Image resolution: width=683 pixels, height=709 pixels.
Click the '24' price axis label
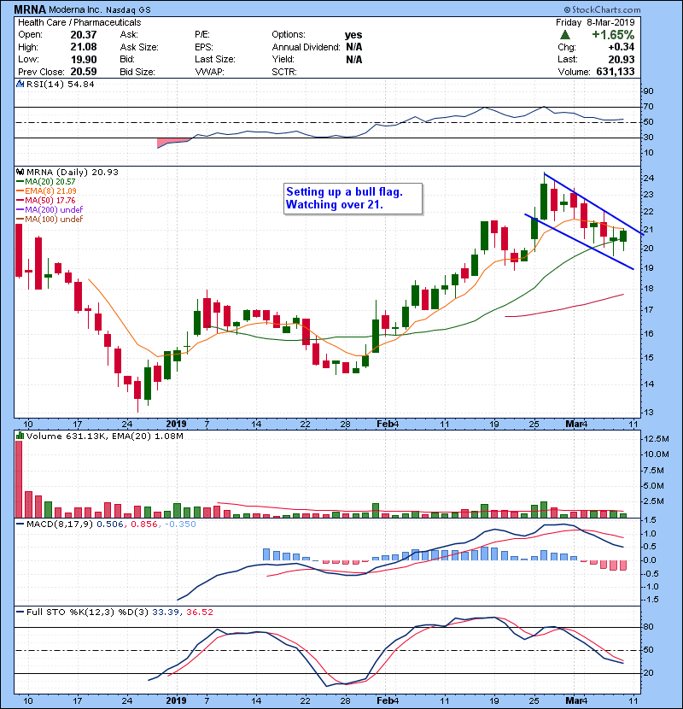(x=649, y=179)
